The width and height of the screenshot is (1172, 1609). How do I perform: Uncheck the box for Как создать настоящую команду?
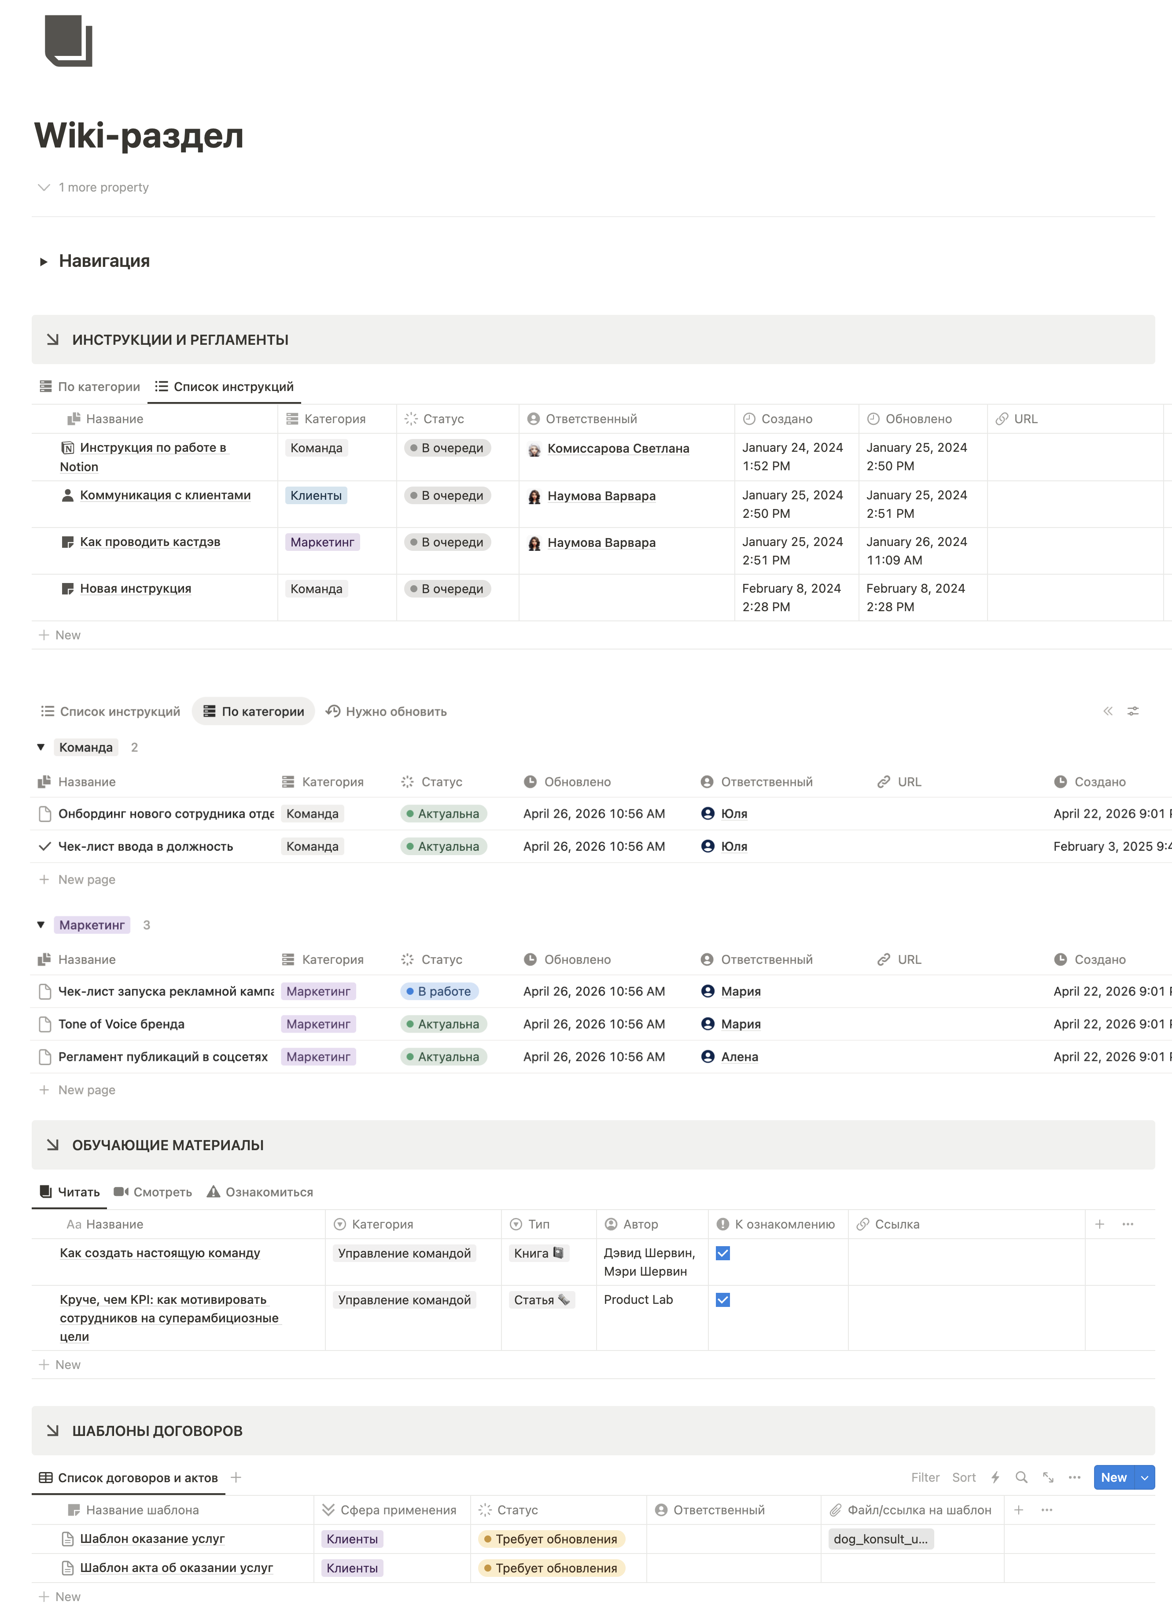(723, 1253)
